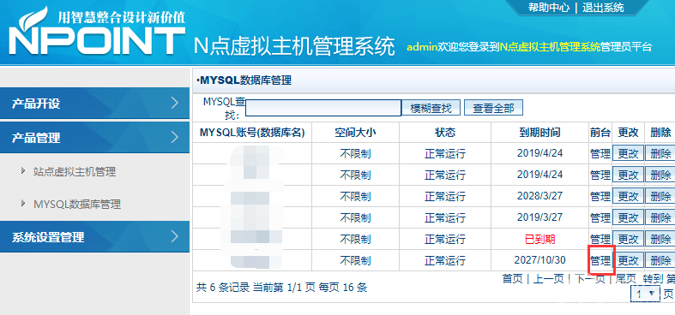
Task: Open MYSQL数据库管理 sidebar item
Action: coord(77,204)
